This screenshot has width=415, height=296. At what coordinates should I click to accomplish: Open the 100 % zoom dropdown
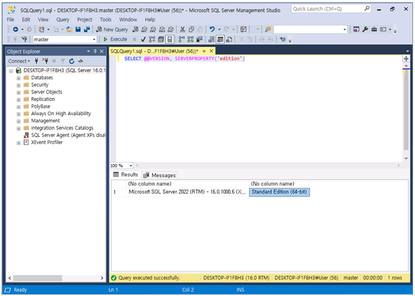coord(131,165)
